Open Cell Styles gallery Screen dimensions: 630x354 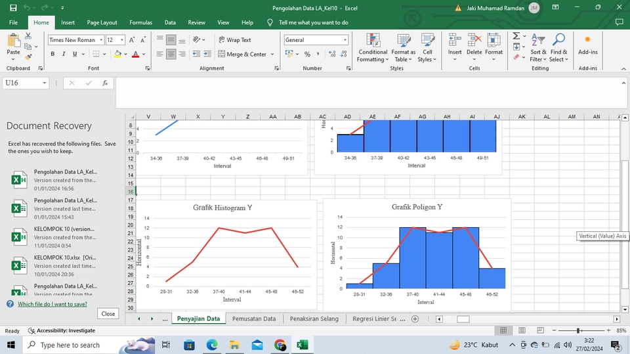coord(427,48)
